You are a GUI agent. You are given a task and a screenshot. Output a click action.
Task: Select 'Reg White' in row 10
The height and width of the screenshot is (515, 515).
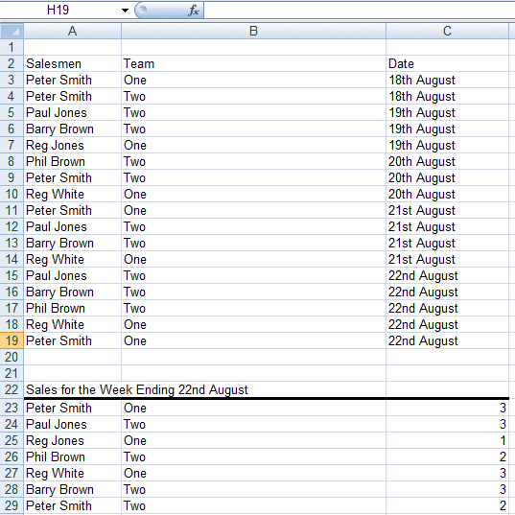tap(72, 194)
